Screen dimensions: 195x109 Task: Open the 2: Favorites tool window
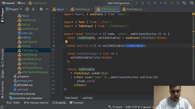[x=2, y=90]
